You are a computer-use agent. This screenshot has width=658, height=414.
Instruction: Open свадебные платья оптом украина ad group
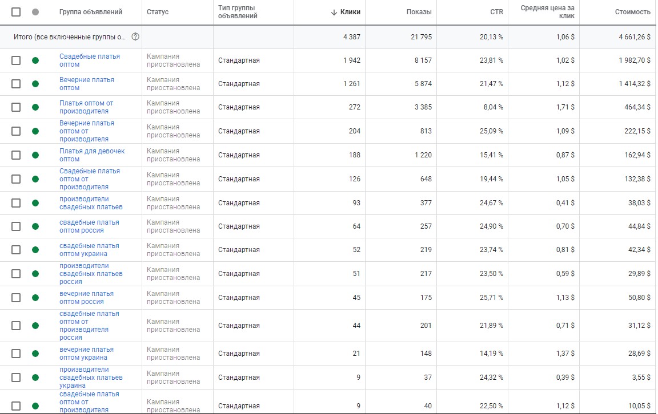[89, 250]
